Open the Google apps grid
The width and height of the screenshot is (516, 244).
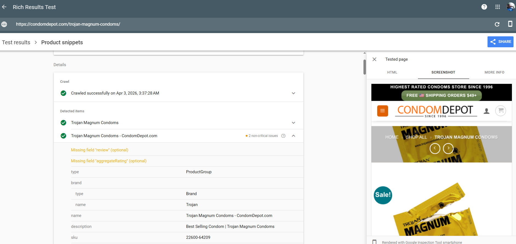click(x=498, y=7)
